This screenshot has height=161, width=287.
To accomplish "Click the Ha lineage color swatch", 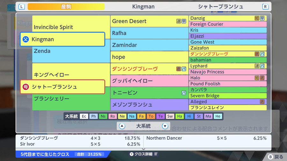I will click(x=180, y=116).
